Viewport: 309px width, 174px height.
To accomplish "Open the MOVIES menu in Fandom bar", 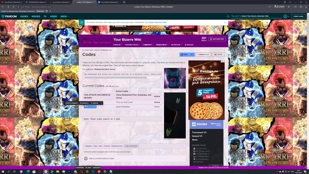I will 36,16.
